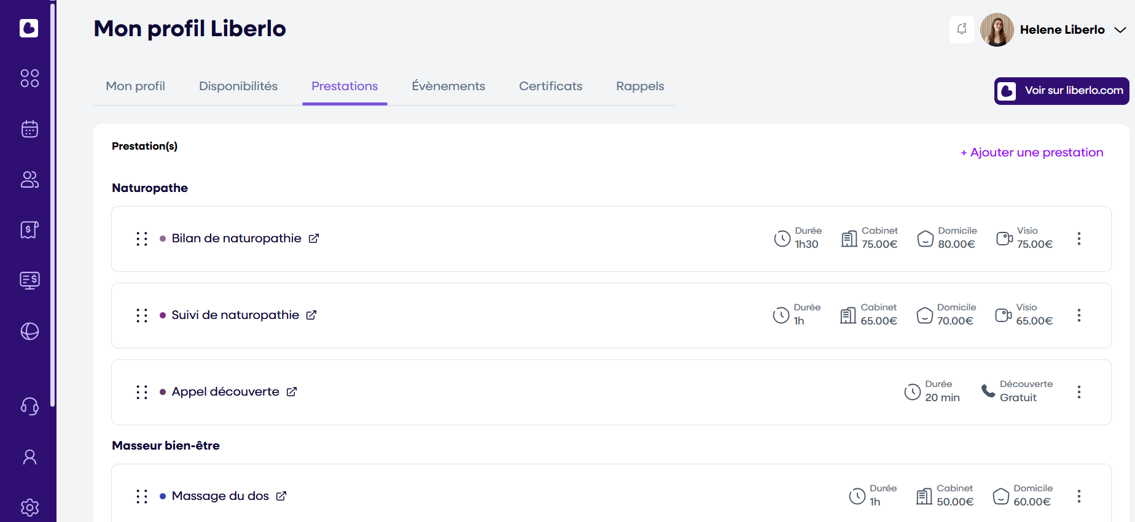This screenshot has width=1135, height=522.
Task: Switch to the Certificats tab
Action: (550, 86)
